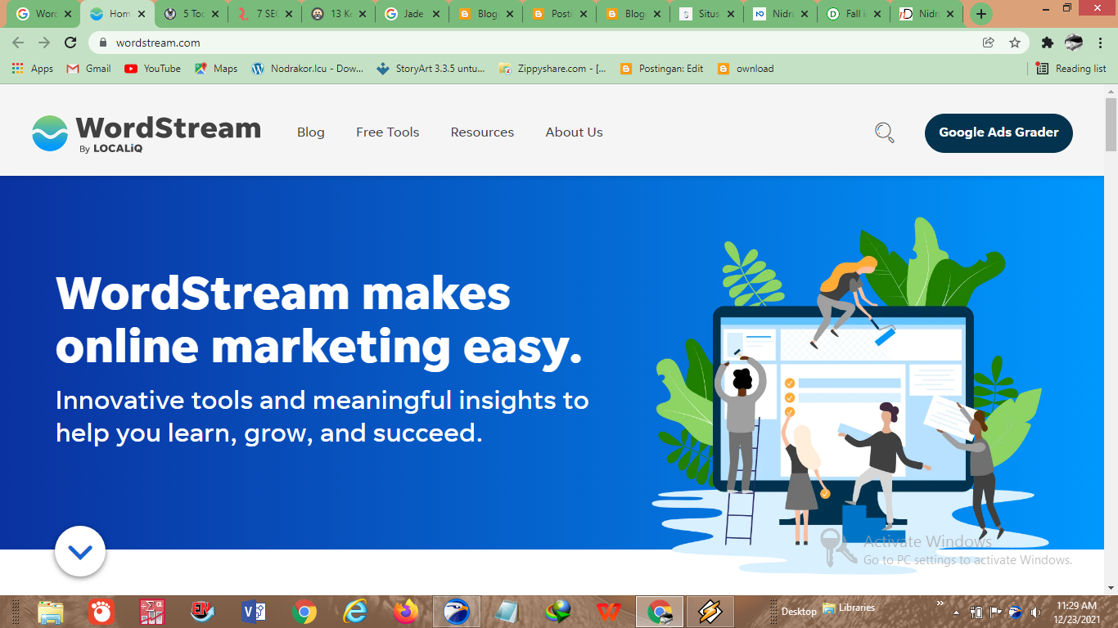Click the WordStream logo
The image size is (1118, 628).
(146, 133)
